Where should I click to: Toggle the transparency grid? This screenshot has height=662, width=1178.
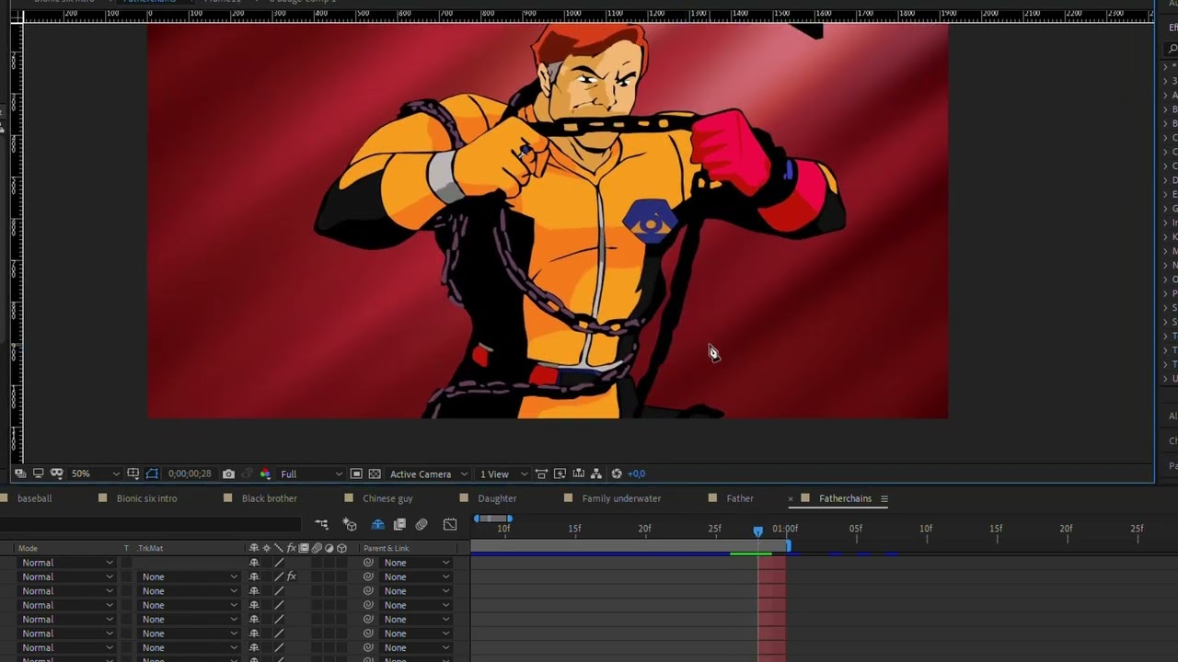click(375, 474)
